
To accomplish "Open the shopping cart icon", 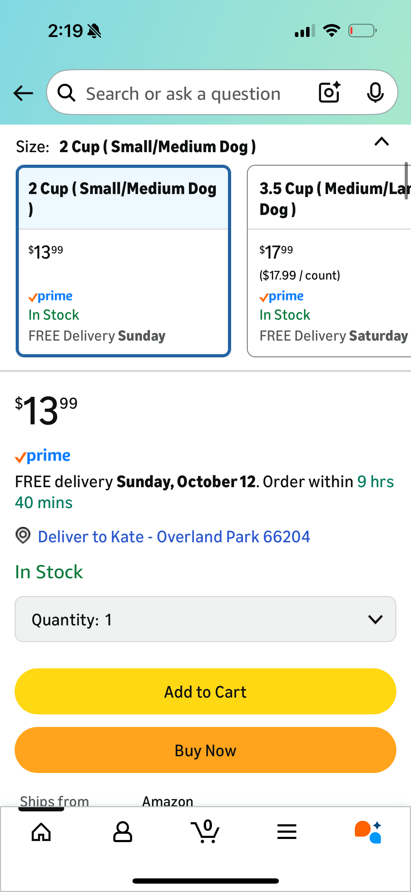I will click(x=206, y=832).
